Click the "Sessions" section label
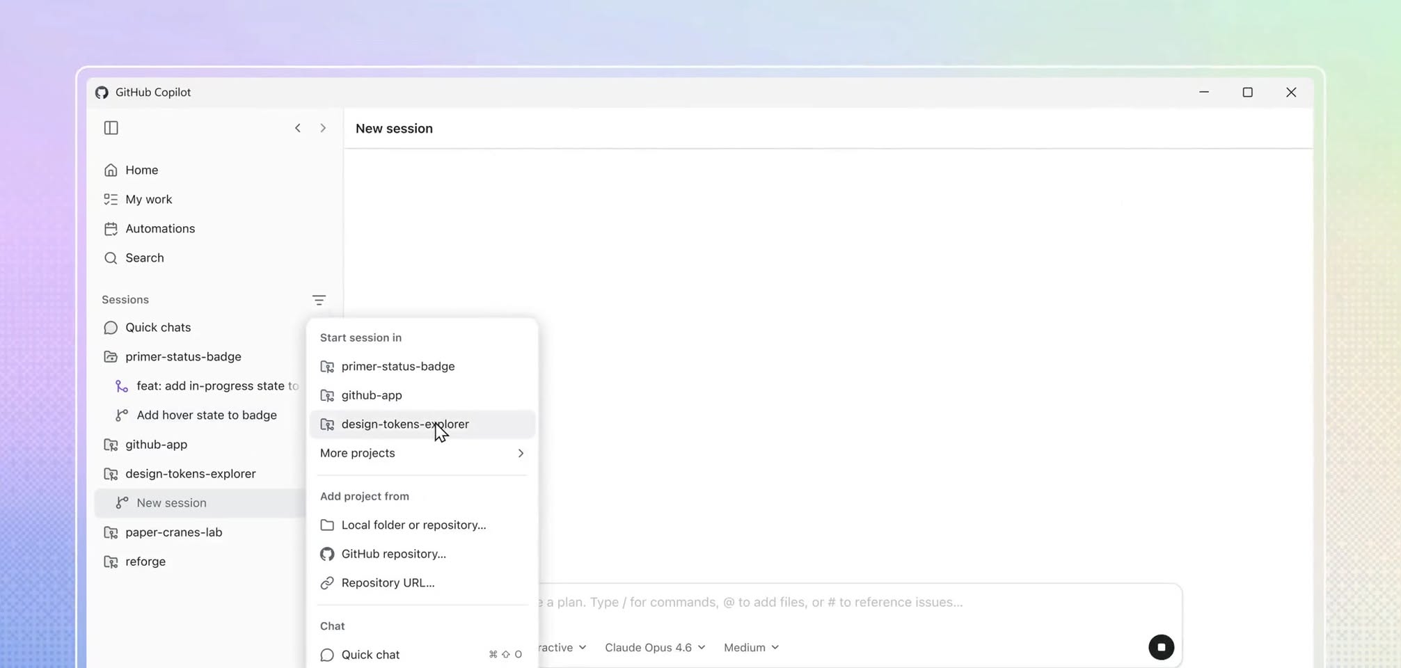The width and height of the screenshot is (1401, 668). point(125,300)
